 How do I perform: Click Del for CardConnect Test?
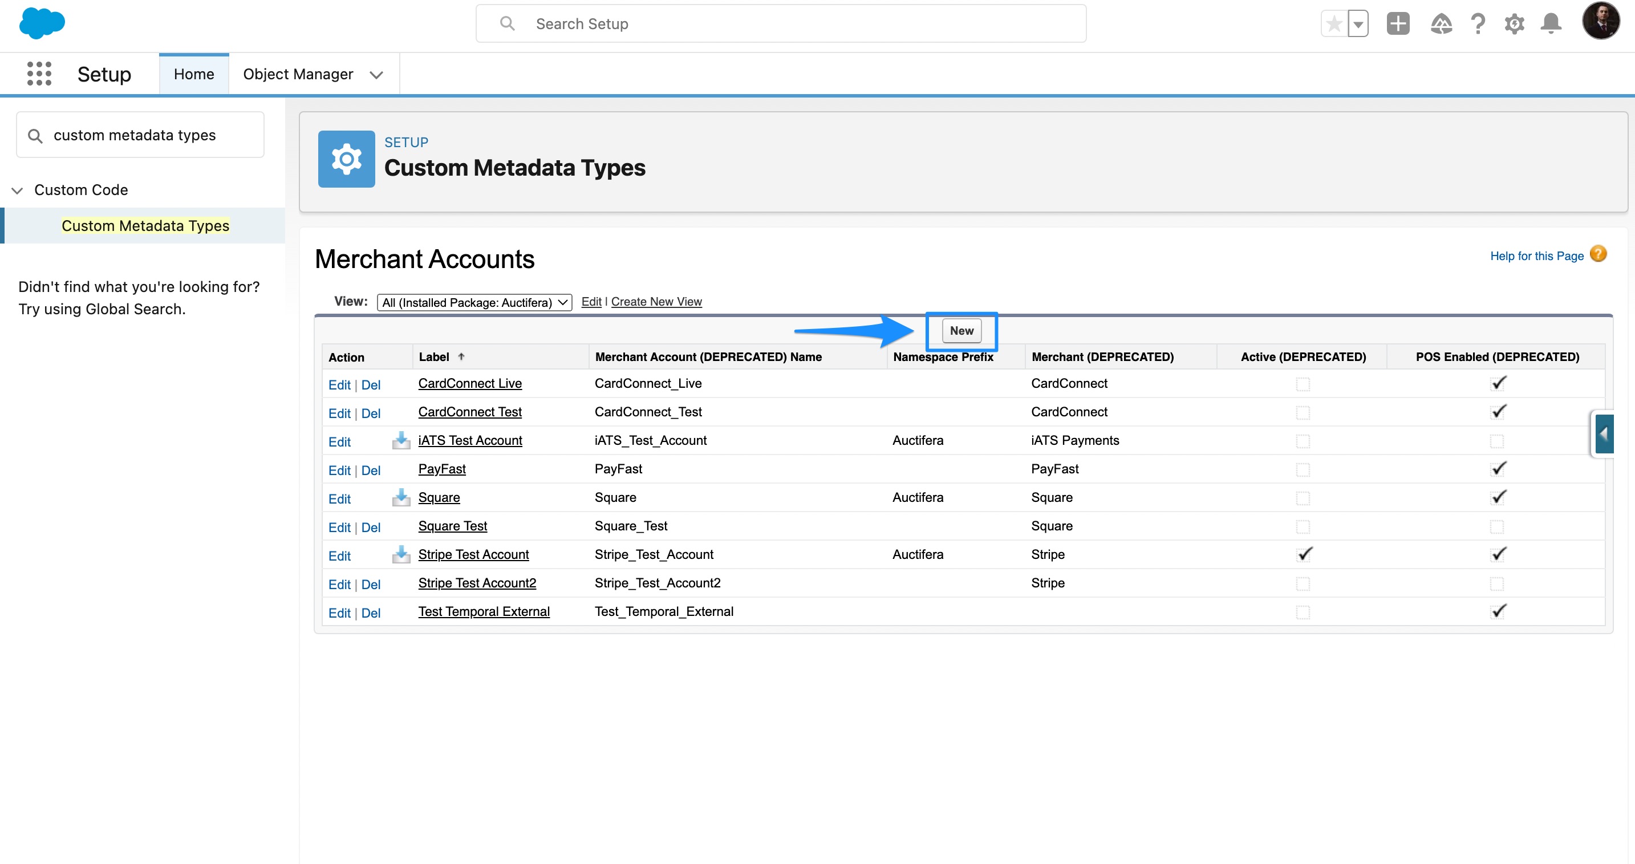coord(371,414)
